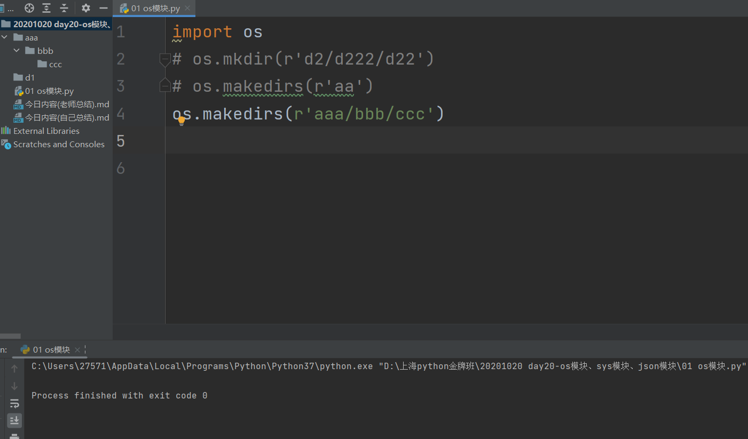Click the locate opened file target icon

[29, 8]
